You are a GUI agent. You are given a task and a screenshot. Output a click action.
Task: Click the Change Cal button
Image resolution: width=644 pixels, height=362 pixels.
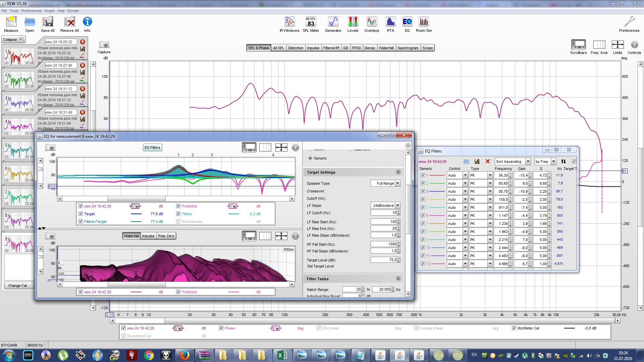click(19, 286)
